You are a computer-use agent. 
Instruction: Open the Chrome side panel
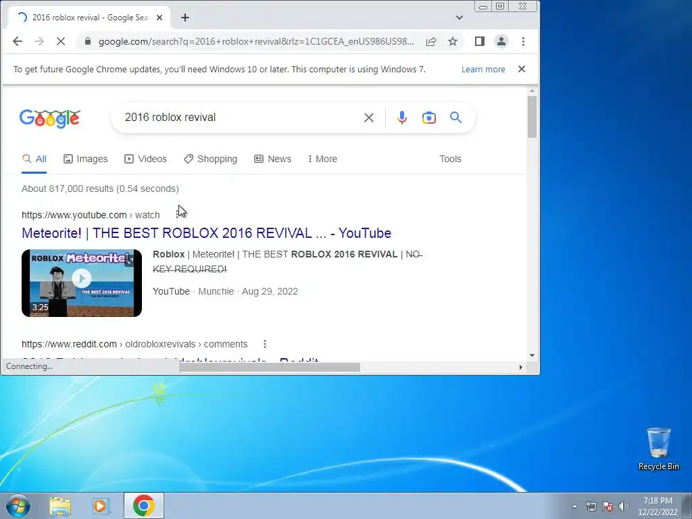click(x=480, y=41)
